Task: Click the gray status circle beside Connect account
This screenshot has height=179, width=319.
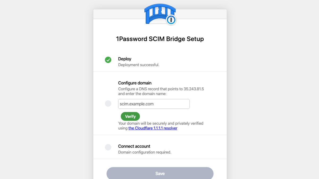Action: (108, 147)
